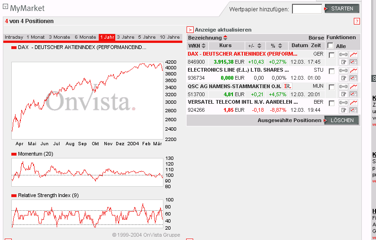Click the STARTEN button
Viewport: 376px width, 240px height.
tap(342, 8)
